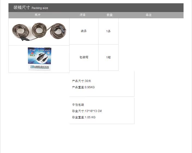Click the USB3.0延长线 label on box

tap(40, 67)
